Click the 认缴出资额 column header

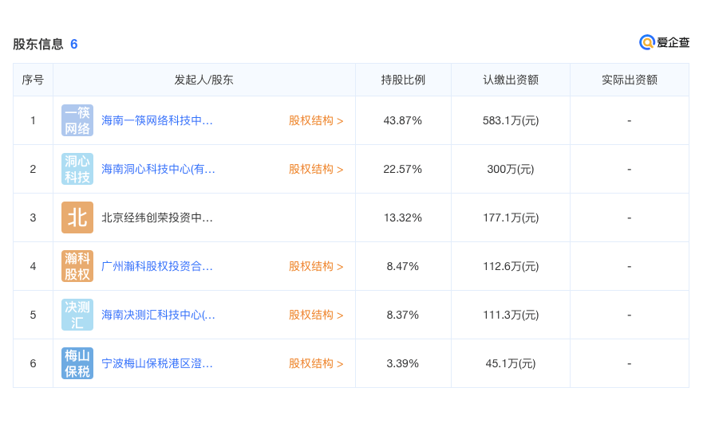click(511, 80)
